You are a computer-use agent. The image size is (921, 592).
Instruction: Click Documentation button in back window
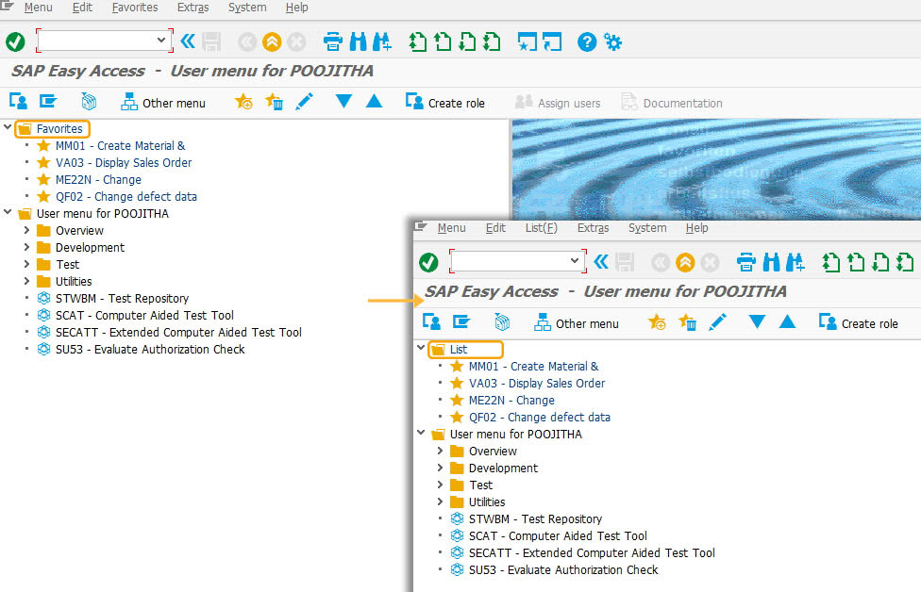672,103
